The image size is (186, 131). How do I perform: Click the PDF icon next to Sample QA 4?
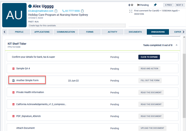(x=14, y=69)
